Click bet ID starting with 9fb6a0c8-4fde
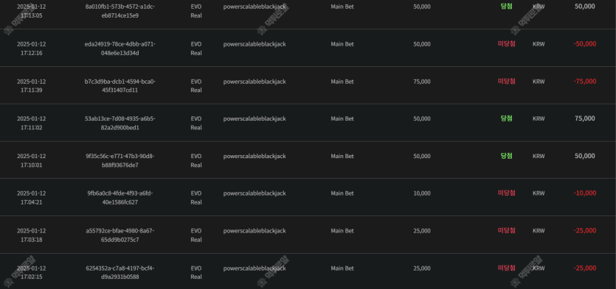 [x=120, y=198]
